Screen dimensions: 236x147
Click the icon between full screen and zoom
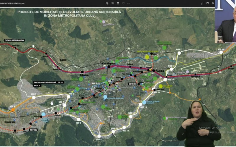208,3
